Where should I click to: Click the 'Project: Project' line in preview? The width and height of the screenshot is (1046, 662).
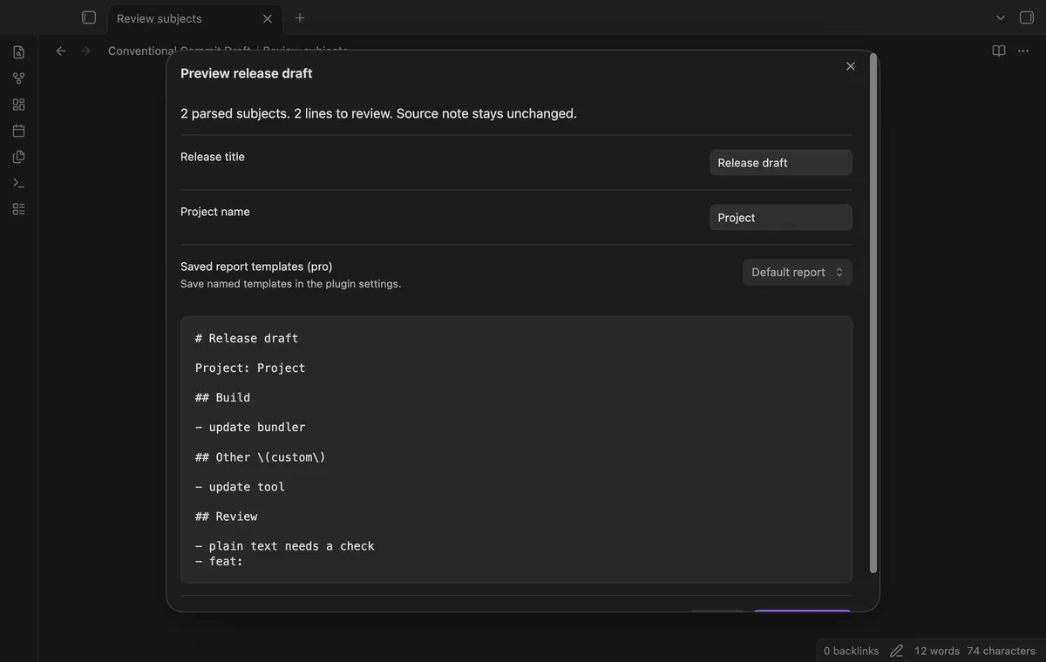250,368
